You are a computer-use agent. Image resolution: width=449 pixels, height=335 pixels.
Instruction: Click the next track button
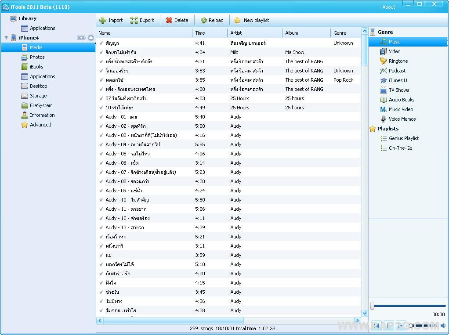[x=401, y=325]
